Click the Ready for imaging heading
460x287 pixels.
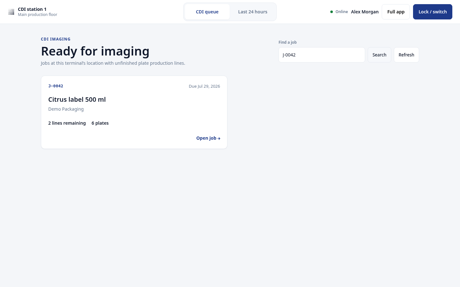click(x=95, y=51)
